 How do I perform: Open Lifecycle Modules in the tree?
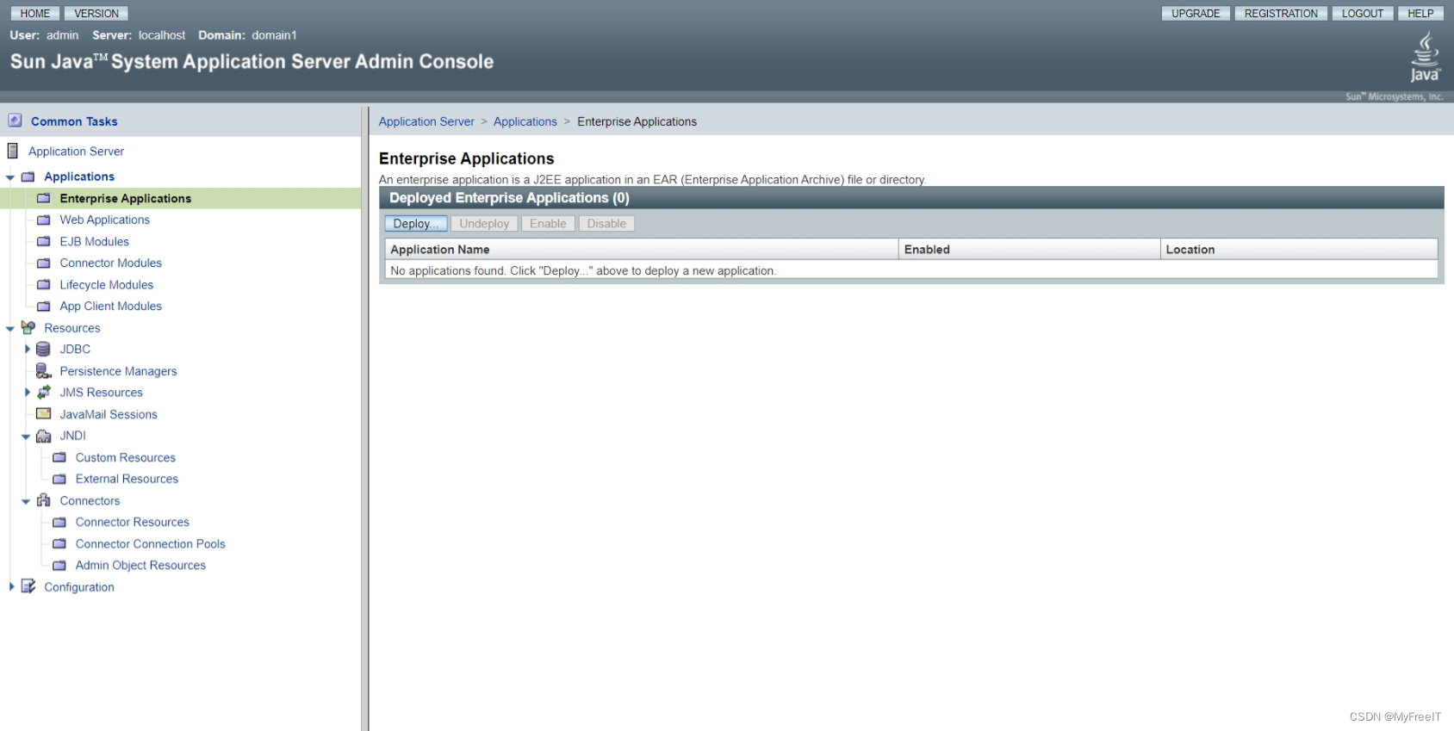(107, 285)
